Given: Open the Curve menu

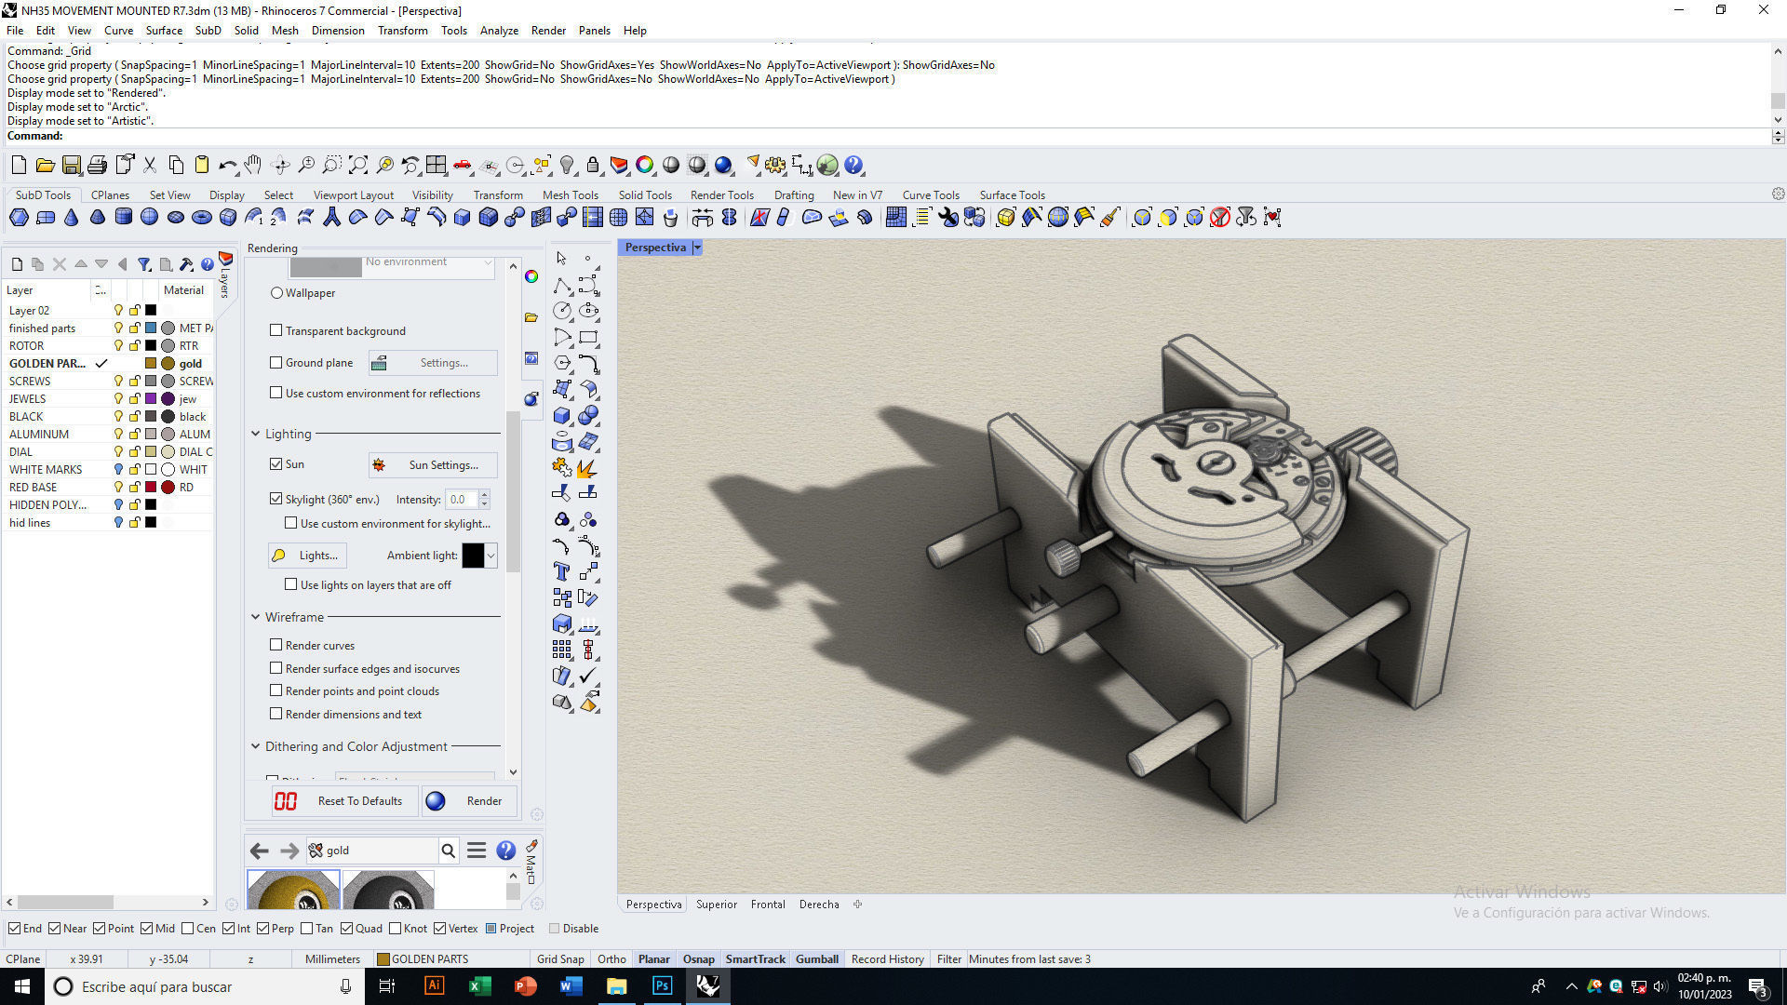Looking at the screenshot, I should point(118,31).
